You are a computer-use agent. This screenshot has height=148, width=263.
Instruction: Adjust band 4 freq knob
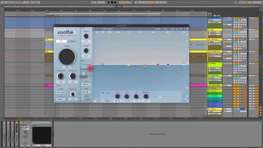click(x=118, y=96)
